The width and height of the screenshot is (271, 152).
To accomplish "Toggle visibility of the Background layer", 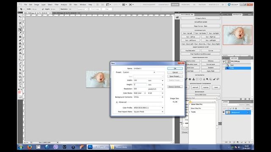I will (224, 112).
